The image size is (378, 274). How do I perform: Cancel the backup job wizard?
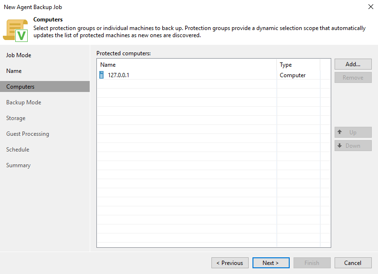click(x=353, y=263)
